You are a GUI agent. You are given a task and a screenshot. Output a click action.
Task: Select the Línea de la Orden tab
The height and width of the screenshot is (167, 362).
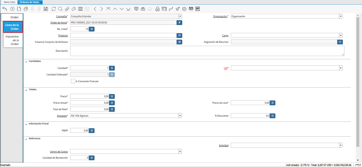[x=13, y=27]
